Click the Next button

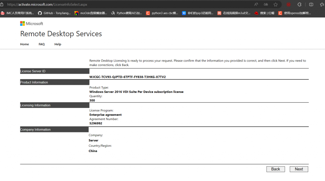tap(299, 169)
